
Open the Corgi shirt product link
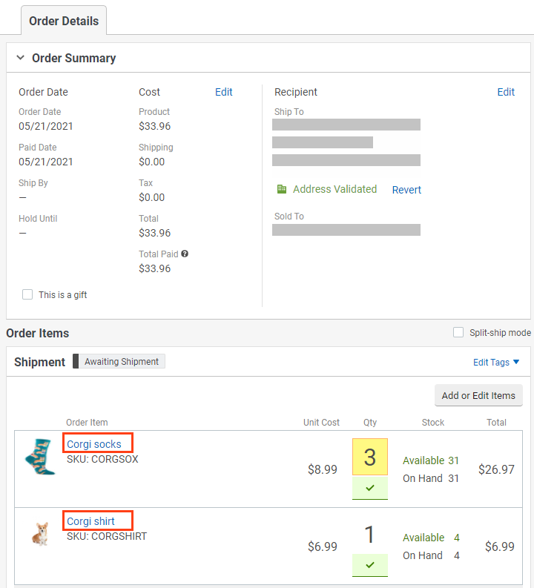tap(91, 521)
